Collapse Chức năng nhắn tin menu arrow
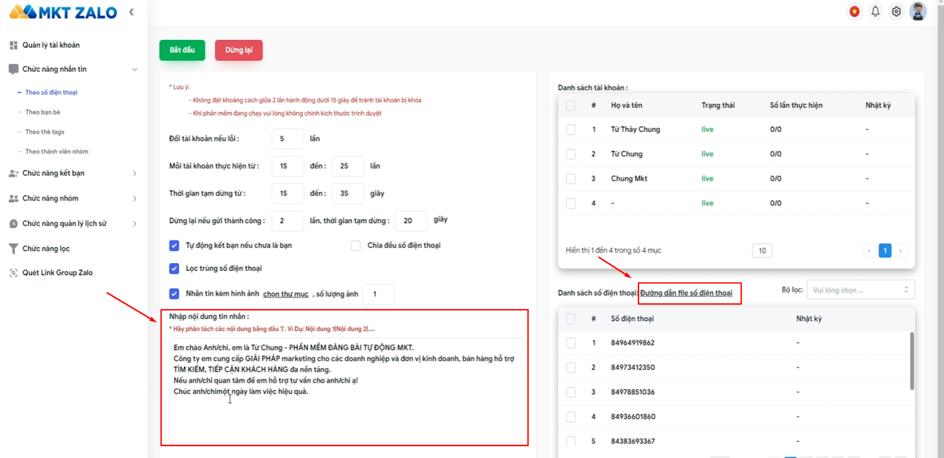Screen dimensions: 944x458 (x=135, y=70)
